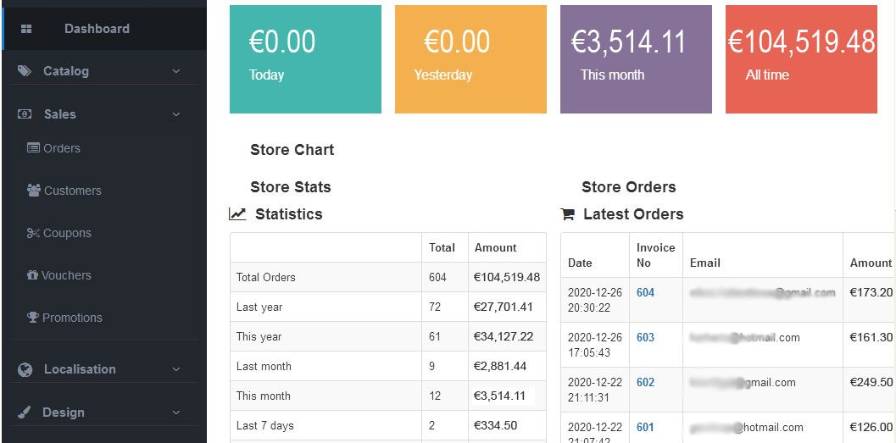Expand the Catalog menu chevron

click(x=176, y=71)
